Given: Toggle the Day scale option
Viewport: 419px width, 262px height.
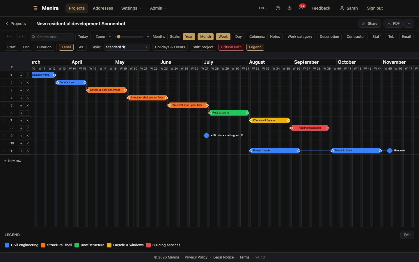Looking at the screenshot, I should coord(238,37).
